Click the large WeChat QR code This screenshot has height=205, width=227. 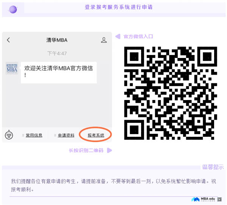pos(171,93)
